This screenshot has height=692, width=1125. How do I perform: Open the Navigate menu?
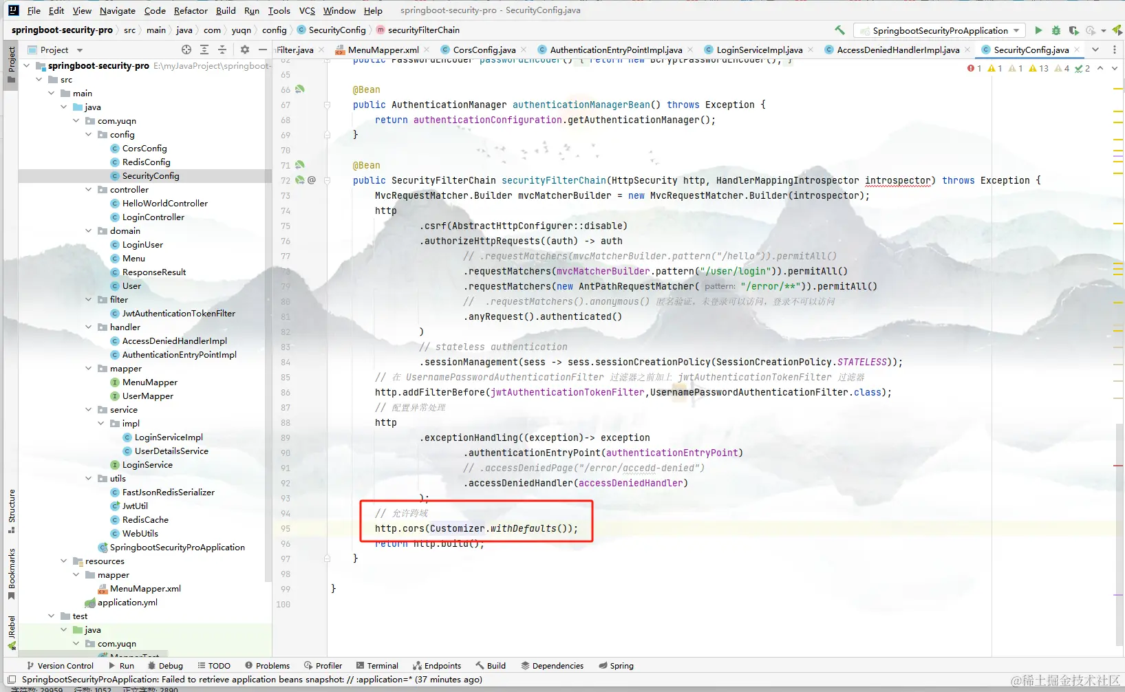pyautogui.click(x=118, y=10)
